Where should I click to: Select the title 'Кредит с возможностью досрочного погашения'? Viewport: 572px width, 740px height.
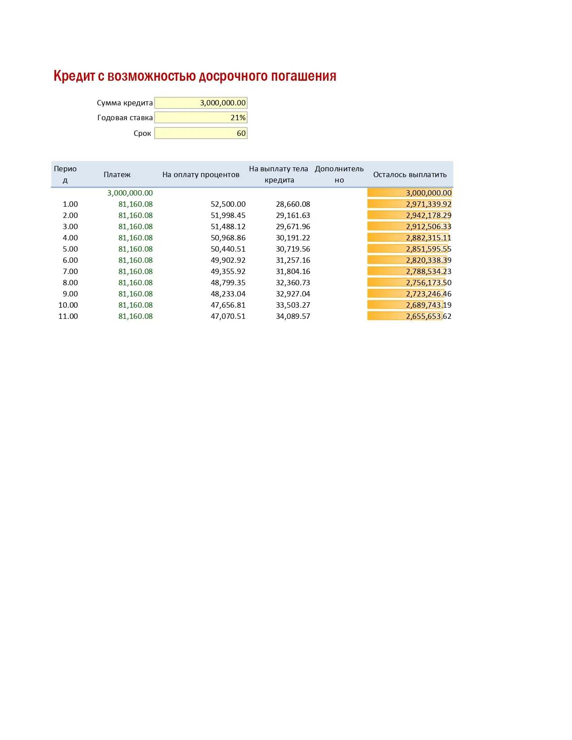[x=195, y=76]
